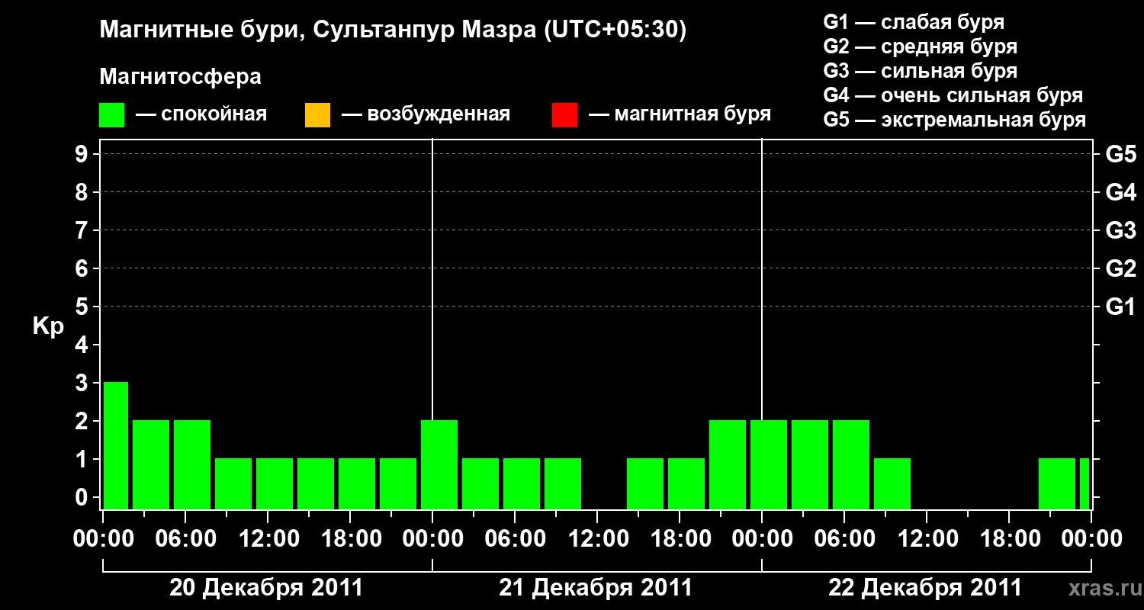The height and width of the screenshot is (610, 1144).
Task: Click the '0' value on Kp axis
Action: pos(82,497)
